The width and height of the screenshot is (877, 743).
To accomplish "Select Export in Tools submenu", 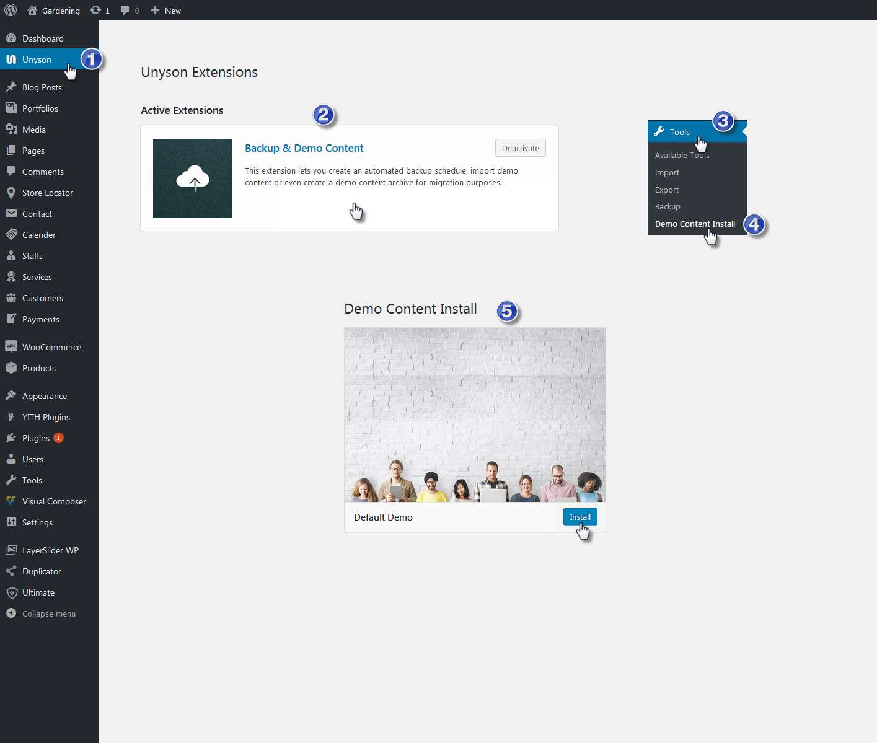I will tap(667, 190).
